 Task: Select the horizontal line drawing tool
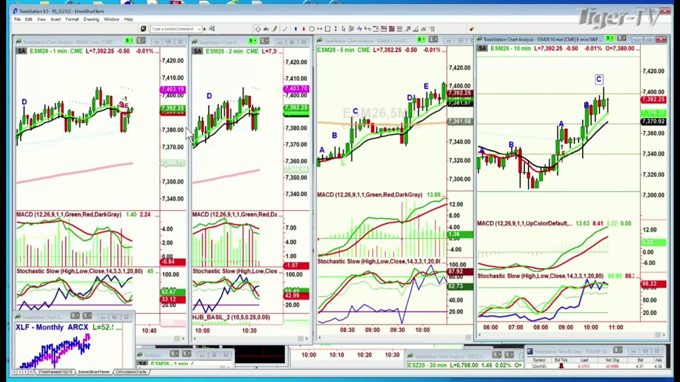click(319, 29)
